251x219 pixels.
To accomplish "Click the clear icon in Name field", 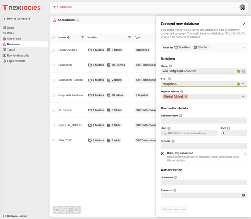I will (243, 71).
